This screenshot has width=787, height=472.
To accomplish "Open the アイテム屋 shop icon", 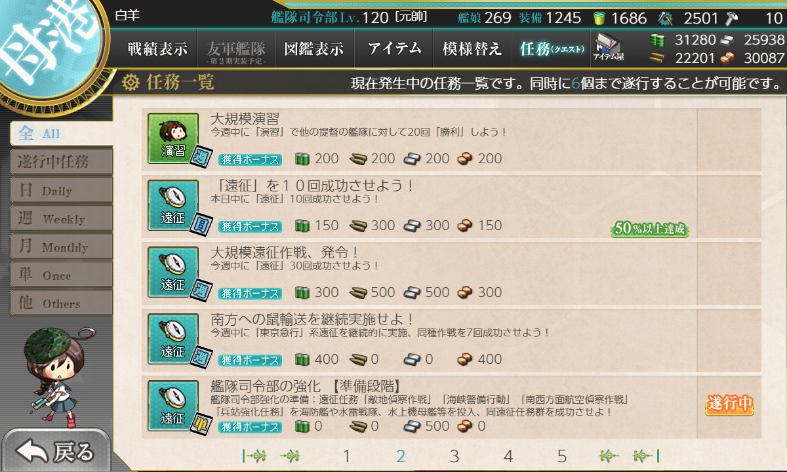I will 609,48.
